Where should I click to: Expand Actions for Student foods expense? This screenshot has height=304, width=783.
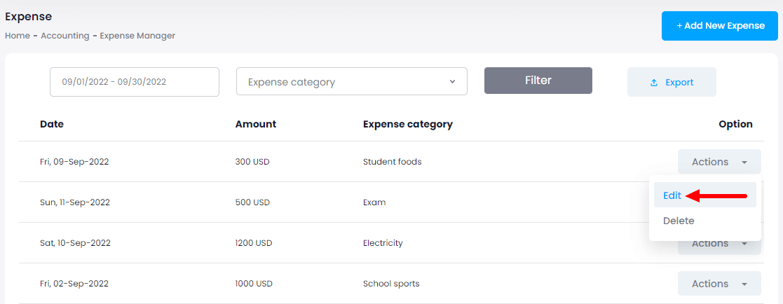(719, 162)
